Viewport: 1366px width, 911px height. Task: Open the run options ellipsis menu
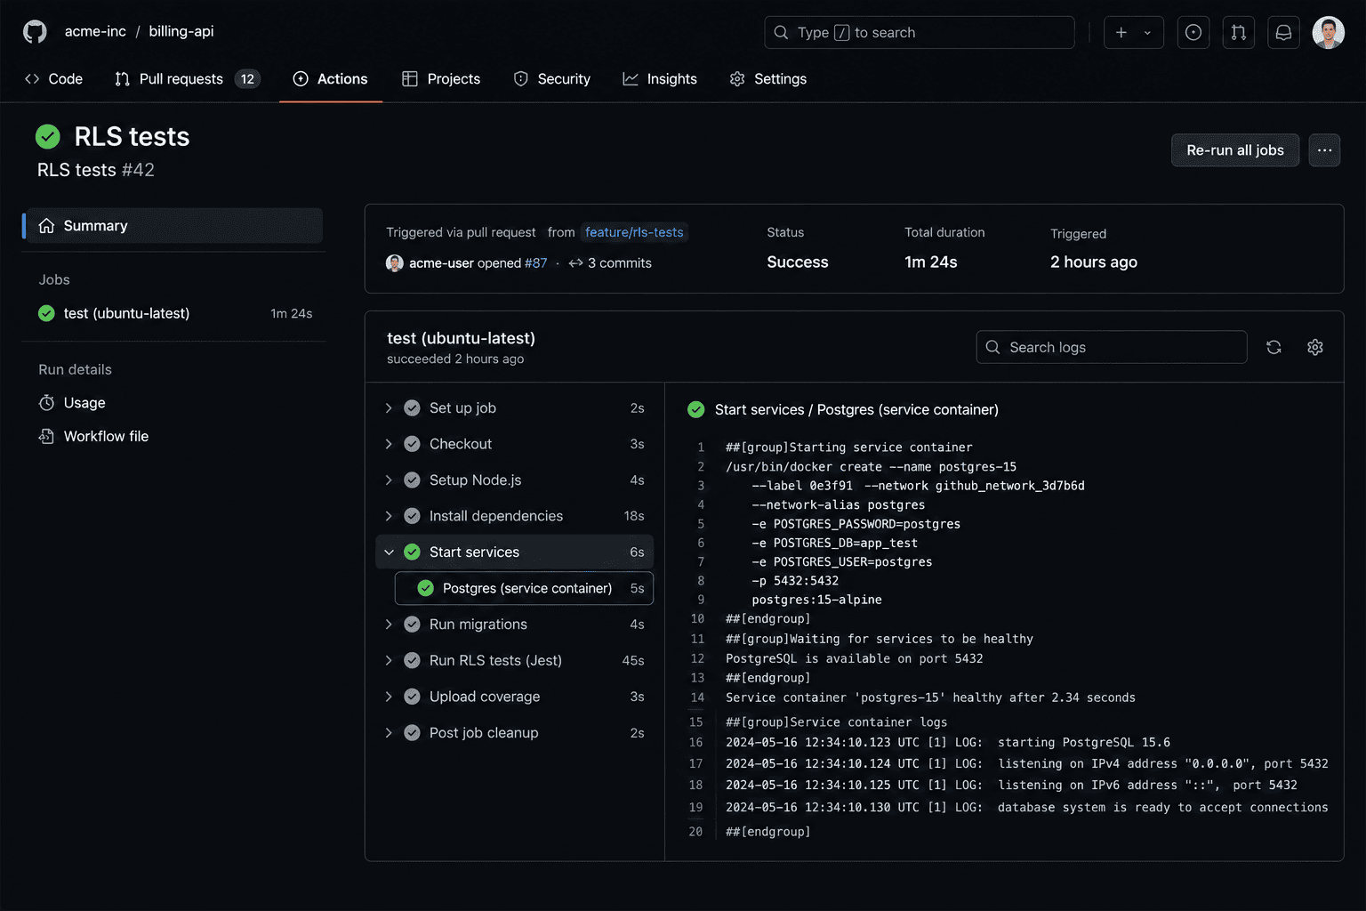pos(1324,149)
